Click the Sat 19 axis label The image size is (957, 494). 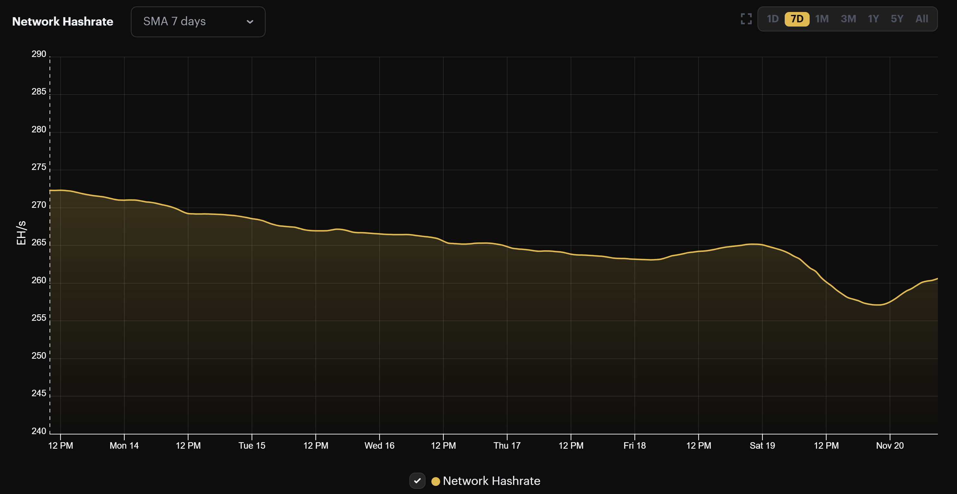point(762,445)
